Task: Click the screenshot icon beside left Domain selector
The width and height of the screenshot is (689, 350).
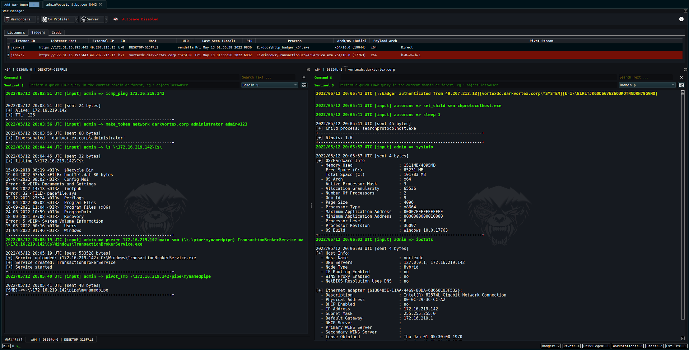Action: (304, 85)
